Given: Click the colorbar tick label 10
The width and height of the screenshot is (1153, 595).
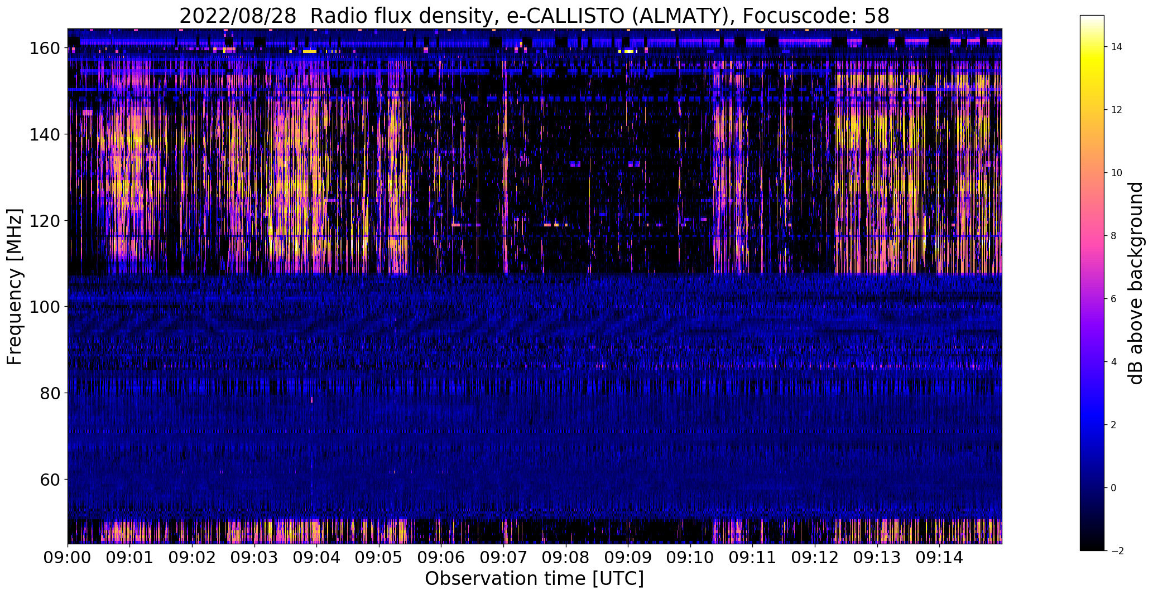Looking at the screenshot, I should pyautogui.click(x=1117, y=173).
